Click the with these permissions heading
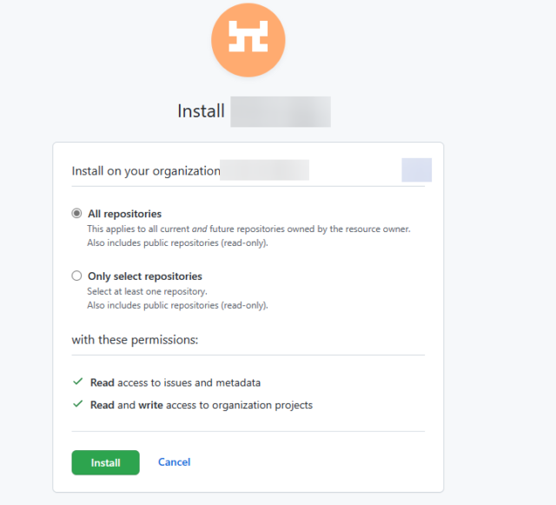This screenshot has height=505, width=556. tap(135, 340)
